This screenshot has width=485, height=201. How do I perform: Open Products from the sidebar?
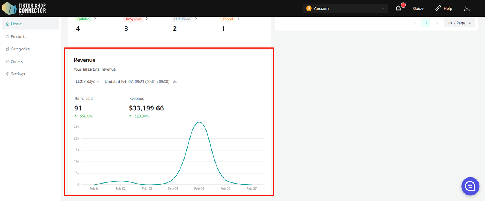tap(18, 36)
